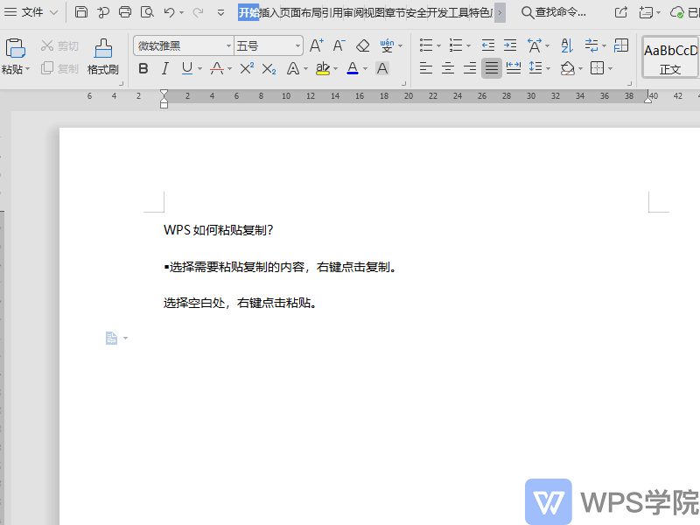Click the pinyin guide (拼音) icon
This screenshot has height=525, width=700.
[388, 45]
